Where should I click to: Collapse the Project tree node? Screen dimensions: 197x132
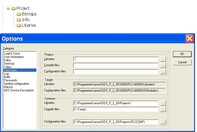tap(8, 8)
